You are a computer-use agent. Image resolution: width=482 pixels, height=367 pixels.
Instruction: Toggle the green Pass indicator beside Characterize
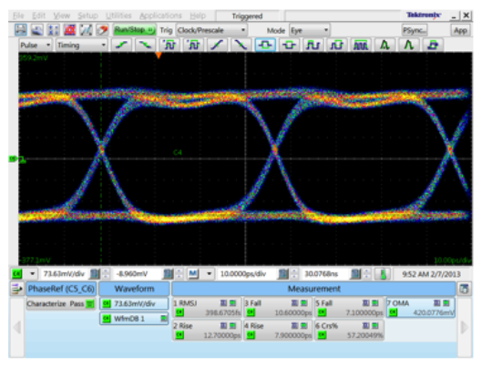(x=90, y=304)
